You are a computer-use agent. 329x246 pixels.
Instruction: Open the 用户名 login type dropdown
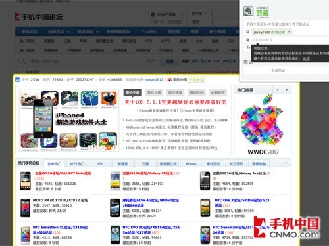pos(199,14)
